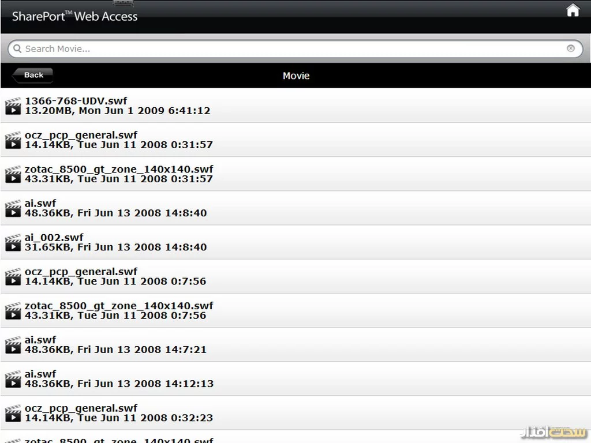Click movie icon for zotac_8500_gt_zone_140x140.swf dated 0:7:56

pos(13,310)
